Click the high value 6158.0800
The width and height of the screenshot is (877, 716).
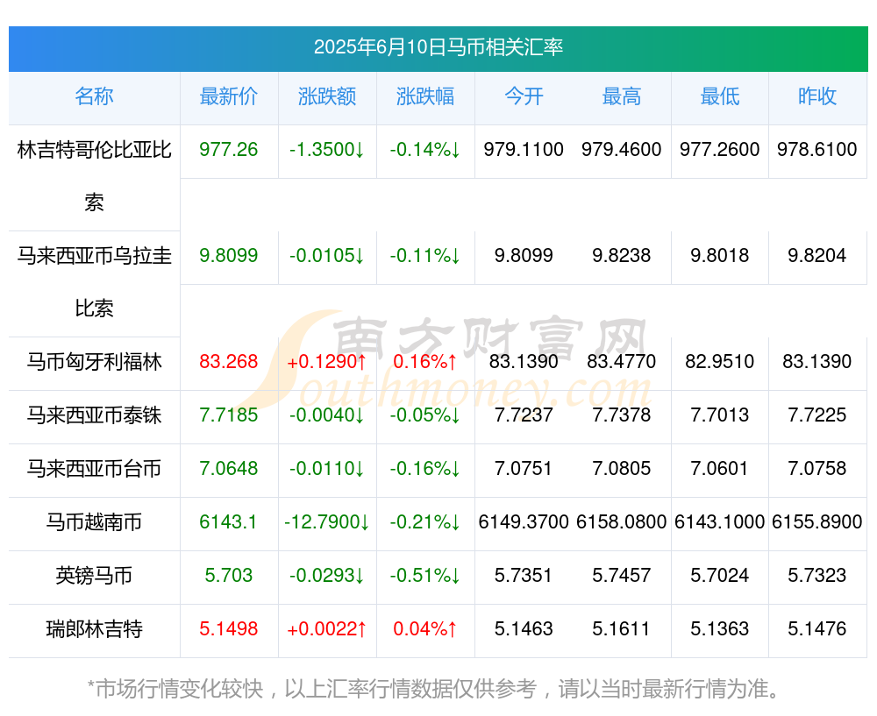[622, 522]
